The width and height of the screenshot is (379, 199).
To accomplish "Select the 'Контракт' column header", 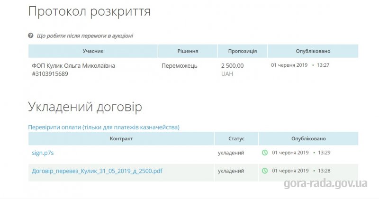I will [x=121, y=138].
